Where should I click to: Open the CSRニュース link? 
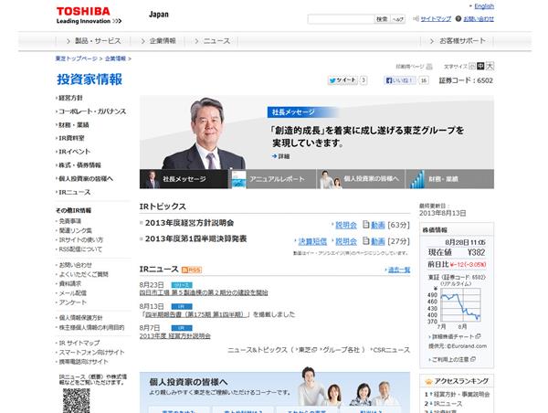[x=390, y=350]
